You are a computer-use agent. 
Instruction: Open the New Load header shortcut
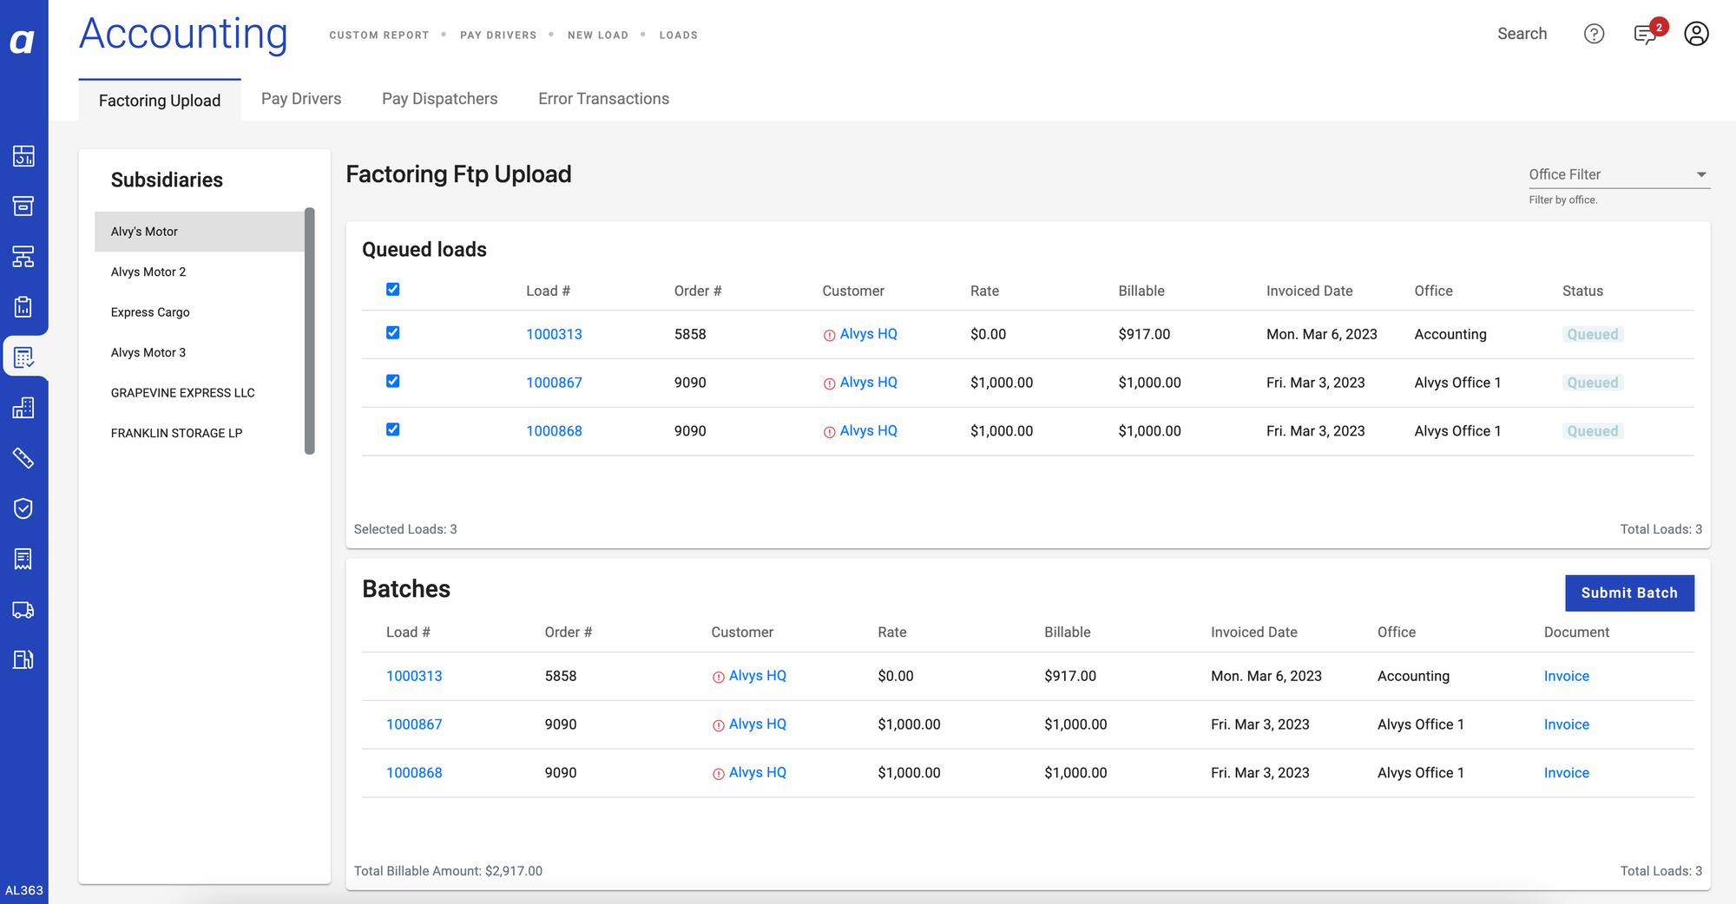(598, 36)
